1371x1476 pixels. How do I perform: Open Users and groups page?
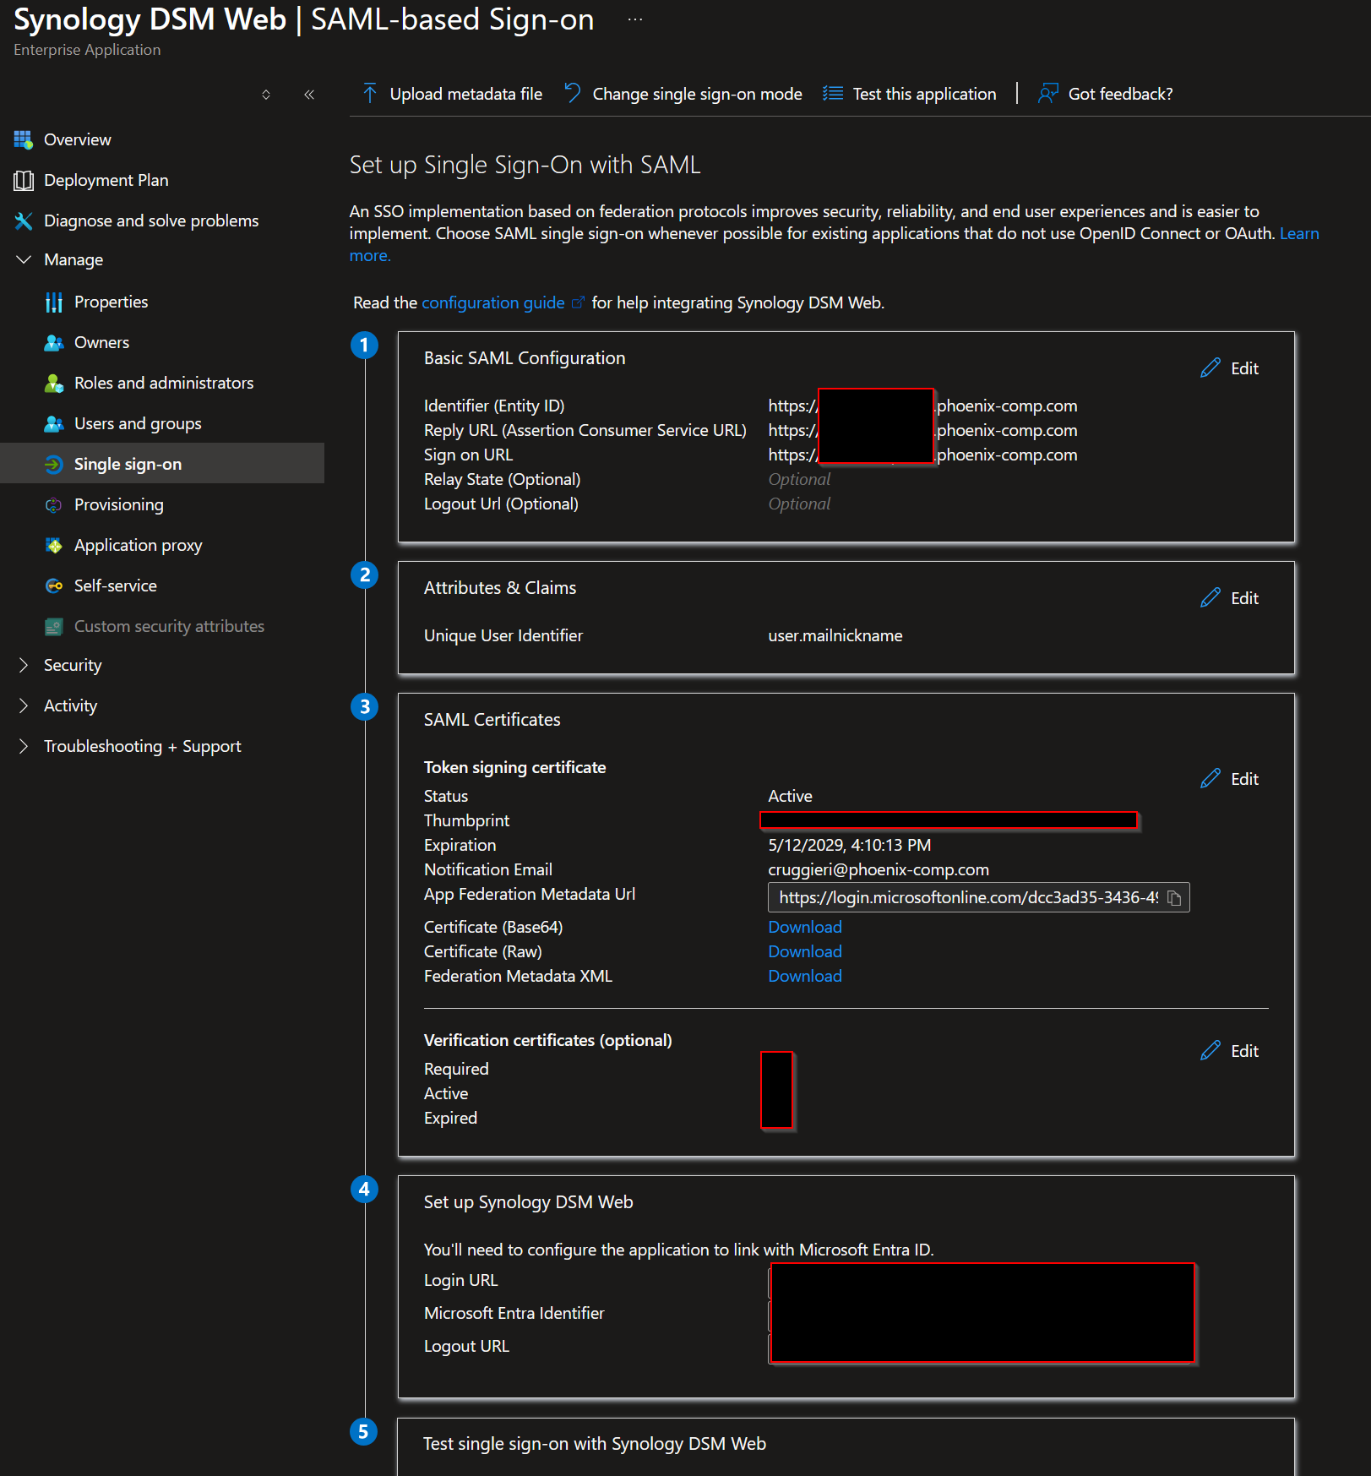point(138,423)
